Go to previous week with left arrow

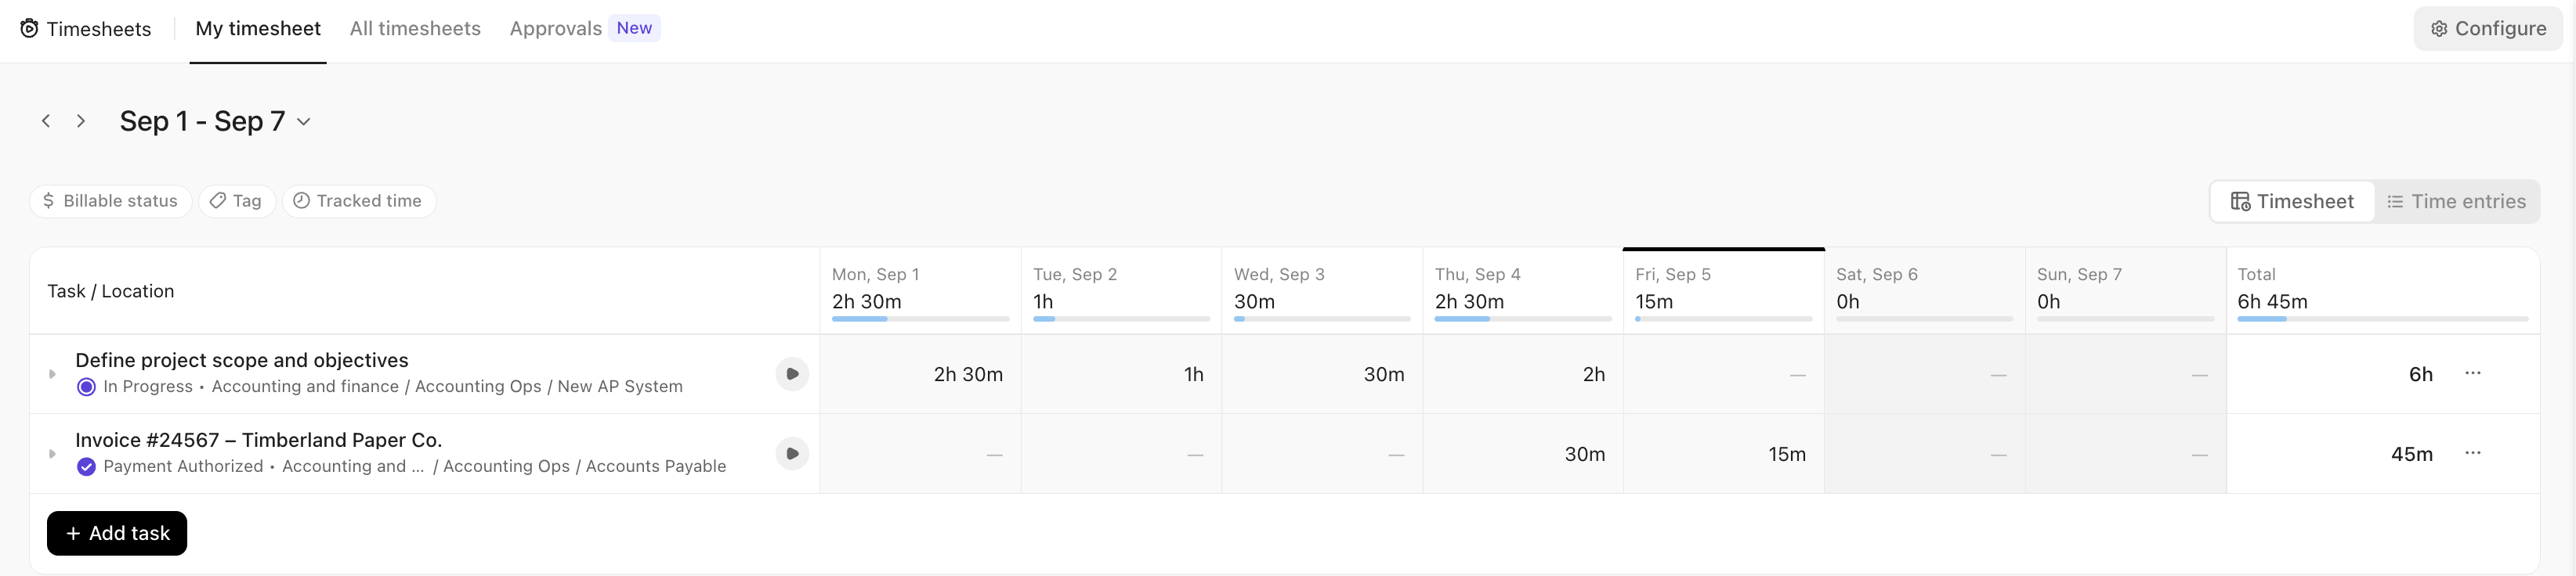click(x=46, y=120)
